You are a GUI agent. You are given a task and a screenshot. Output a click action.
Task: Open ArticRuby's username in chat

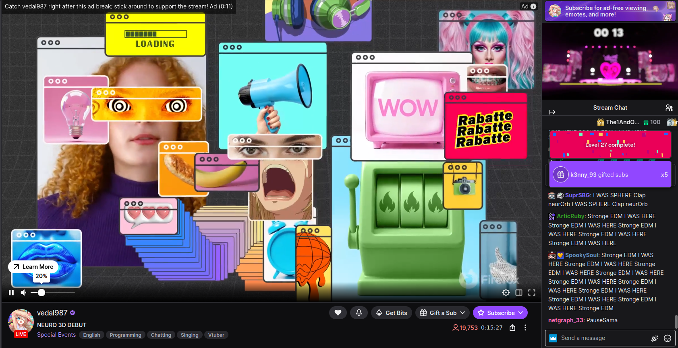tap(570, 216)
